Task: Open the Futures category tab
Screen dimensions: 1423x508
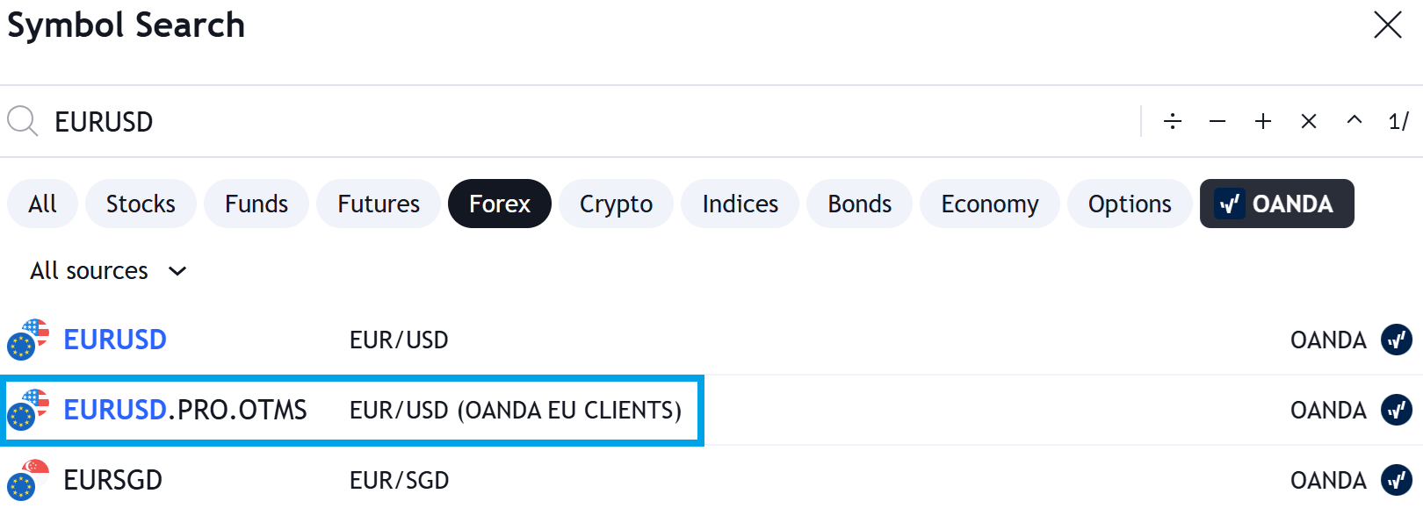Action: [379, 204]
